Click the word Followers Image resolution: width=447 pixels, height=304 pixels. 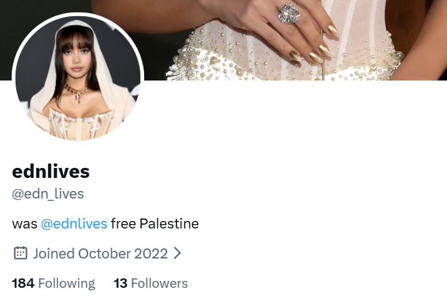[x=160, y=283]
